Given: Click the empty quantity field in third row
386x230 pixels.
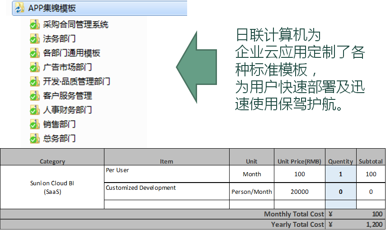Looking at the screenshot, I should click(341, 204).
